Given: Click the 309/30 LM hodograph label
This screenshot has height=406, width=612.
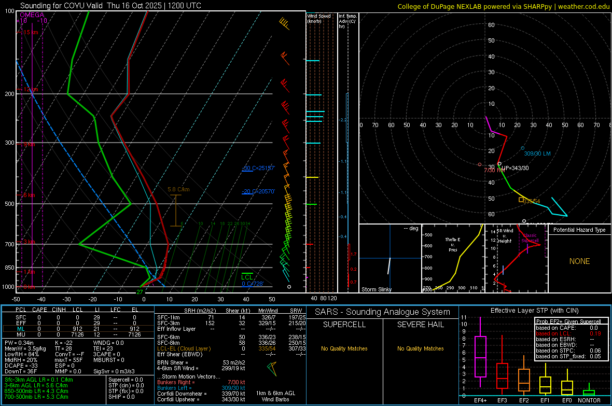Looking at the screenshot, I should pyautogui.click(x=537, y=153).
